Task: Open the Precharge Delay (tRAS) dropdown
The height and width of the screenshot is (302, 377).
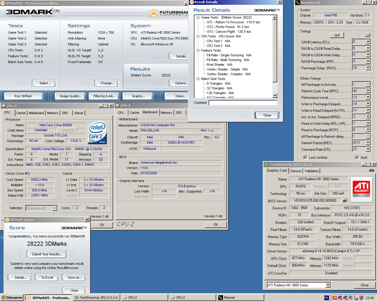Action: [x=368, y=68]
